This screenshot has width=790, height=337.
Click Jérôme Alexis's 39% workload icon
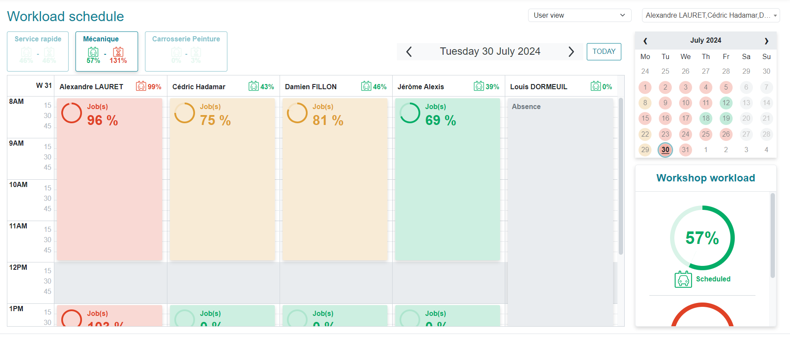479,86
